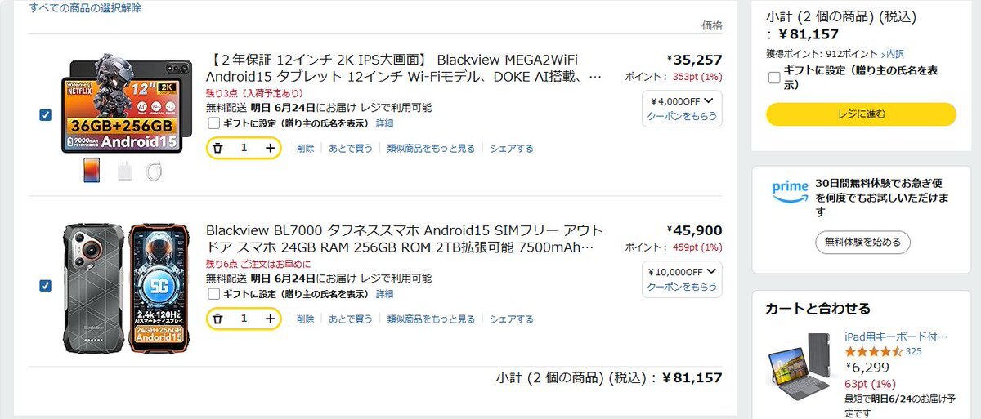
Task: Open the Blackview BL7000 phone product image
Action: click(x=128, y=288)
